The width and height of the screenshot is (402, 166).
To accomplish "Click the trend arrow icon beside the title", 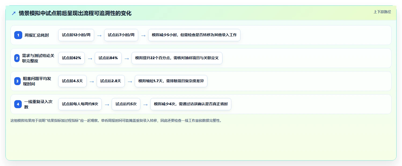I will pos(14,13).
